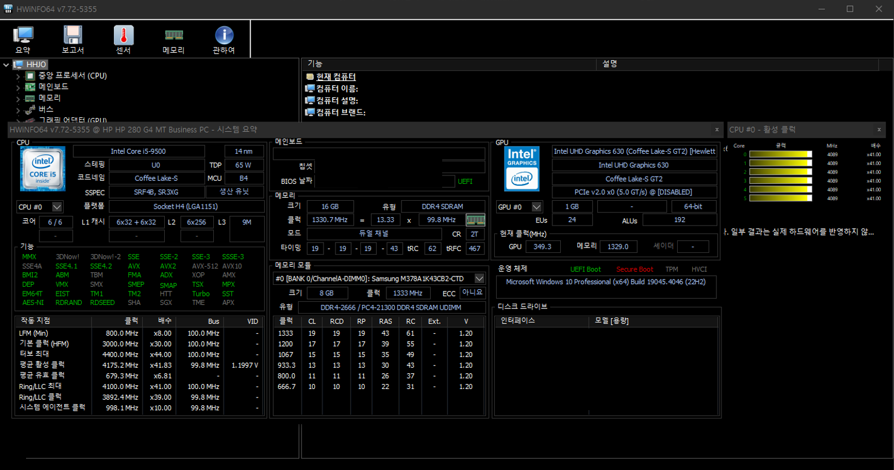Click the DDR4 SDRAM type field
Viewport: 894px width, 470px height.
[x=443, y=206]
